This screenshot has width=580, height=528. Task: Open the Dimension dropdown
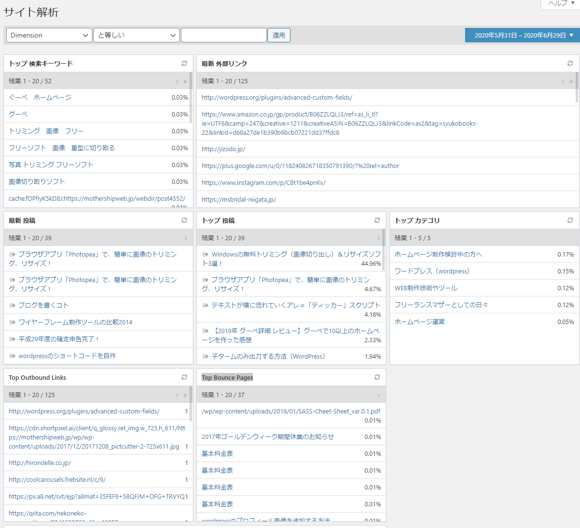[49, 35]
